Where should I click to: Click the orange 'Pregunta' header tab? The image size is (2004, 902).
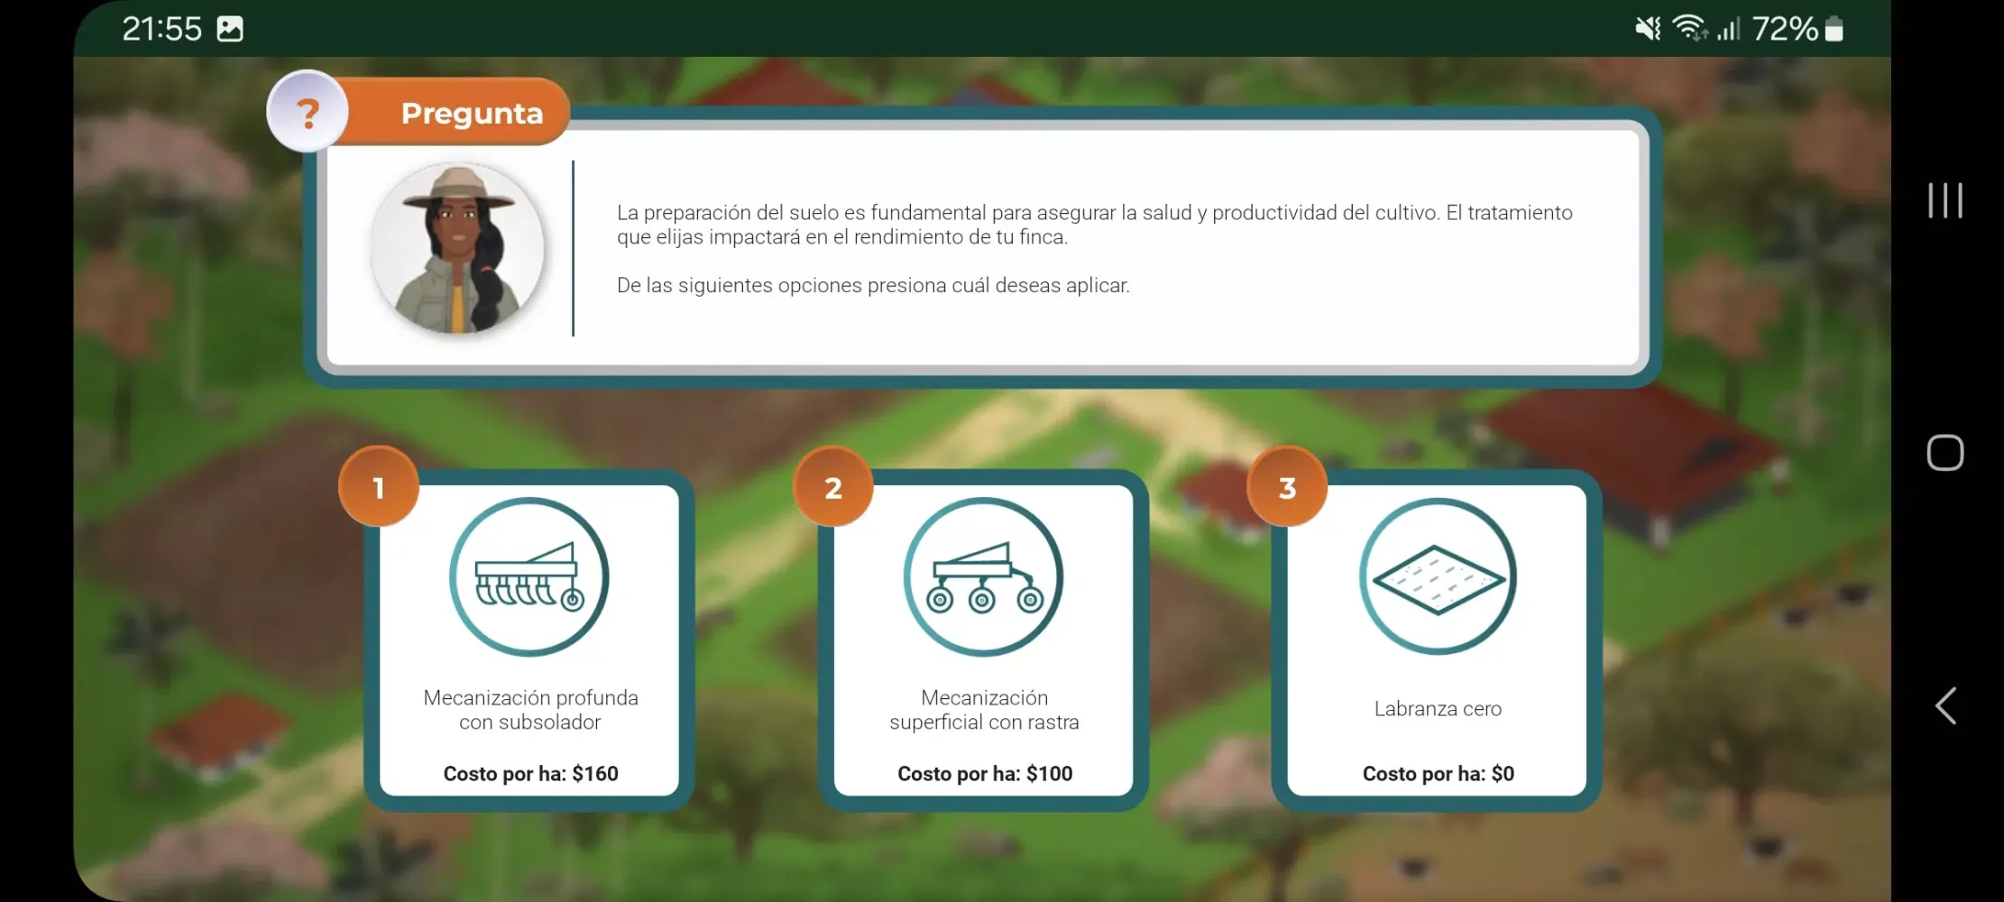[x=472, y=114]
